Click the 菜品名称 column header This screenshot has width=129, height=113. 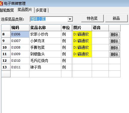[x=45, y=28]
